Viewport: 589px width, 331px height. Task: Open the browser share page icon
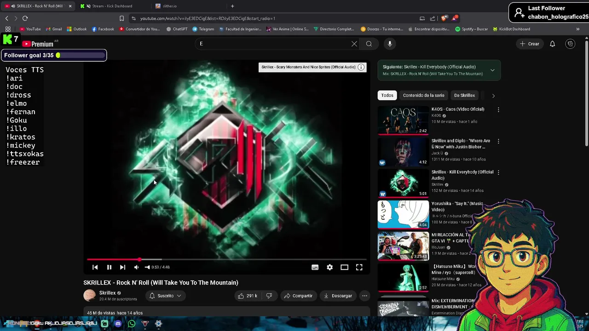click(x=433, y=18)
